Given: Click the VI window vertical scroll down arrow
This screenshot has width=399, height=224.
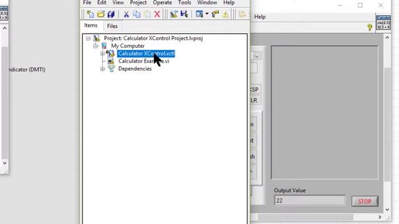Looking at the screenshot, I should (x=387, y=210).
